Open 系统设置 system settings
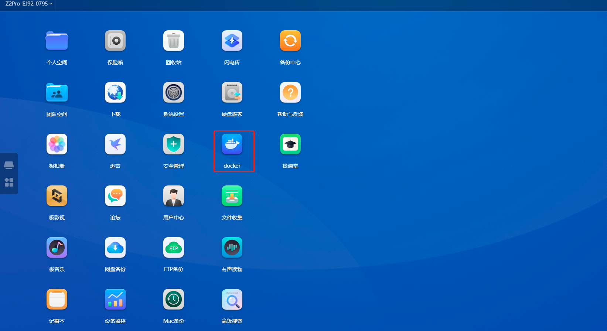Viewport: 607px width, 331px height. 174,92
